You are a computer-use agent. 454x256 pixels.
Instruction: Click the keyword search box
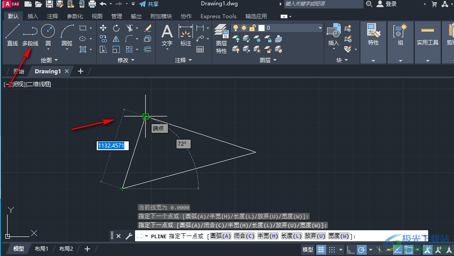323,4
